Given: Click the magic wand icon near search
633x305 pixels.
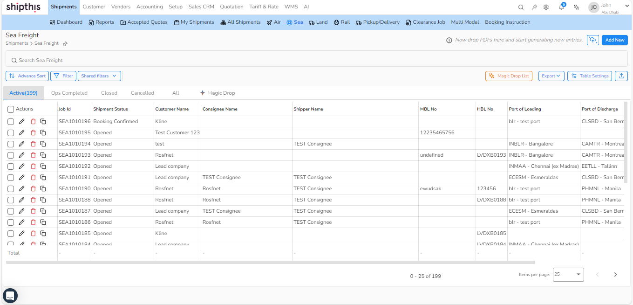Looking at the screenshot, I should tap(534, 7).
